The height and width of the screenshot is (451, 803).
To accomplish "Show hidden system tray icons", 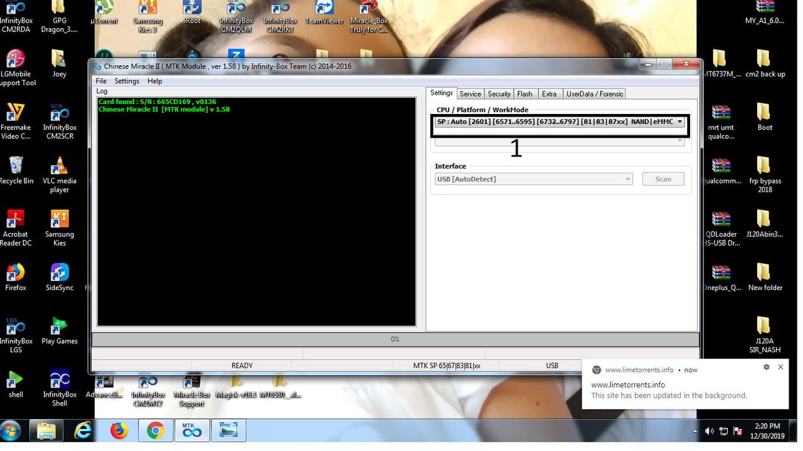I will point(695,432).
